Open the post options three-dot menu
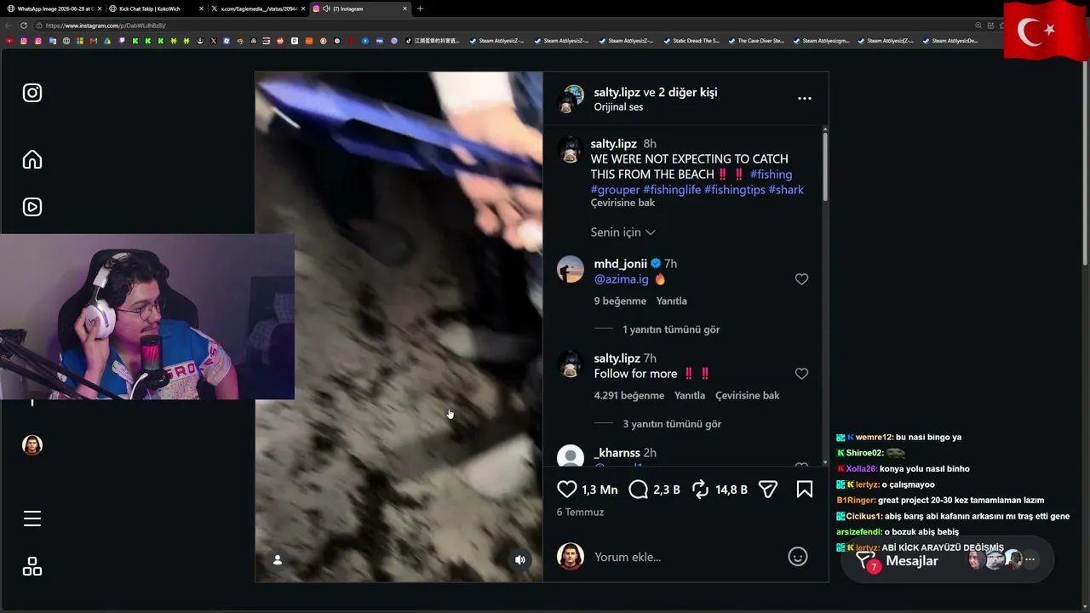Screen dimensions: 1090x613 (x=804, y=99)
